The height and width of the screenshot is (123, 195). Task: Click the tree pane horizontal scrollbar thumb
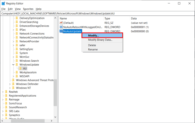[x=28, y=121]
